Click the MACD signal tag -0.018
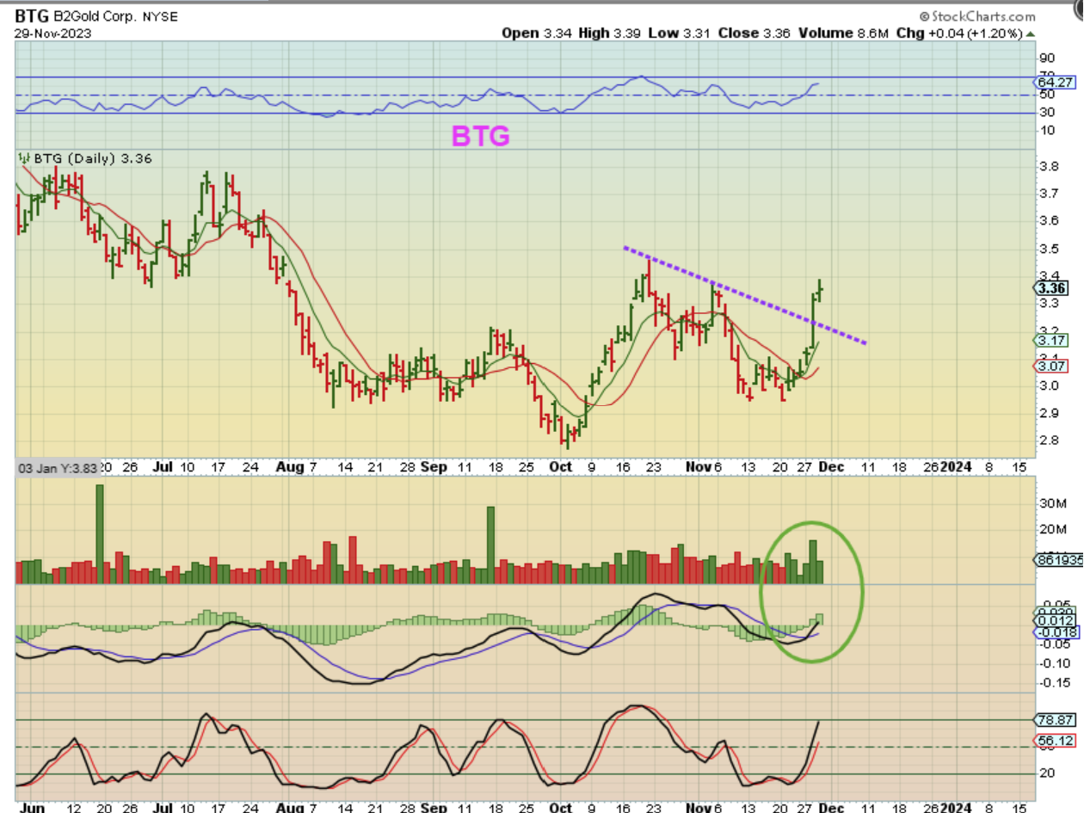Screen dimensions: 1084x813 [1053, 632]
